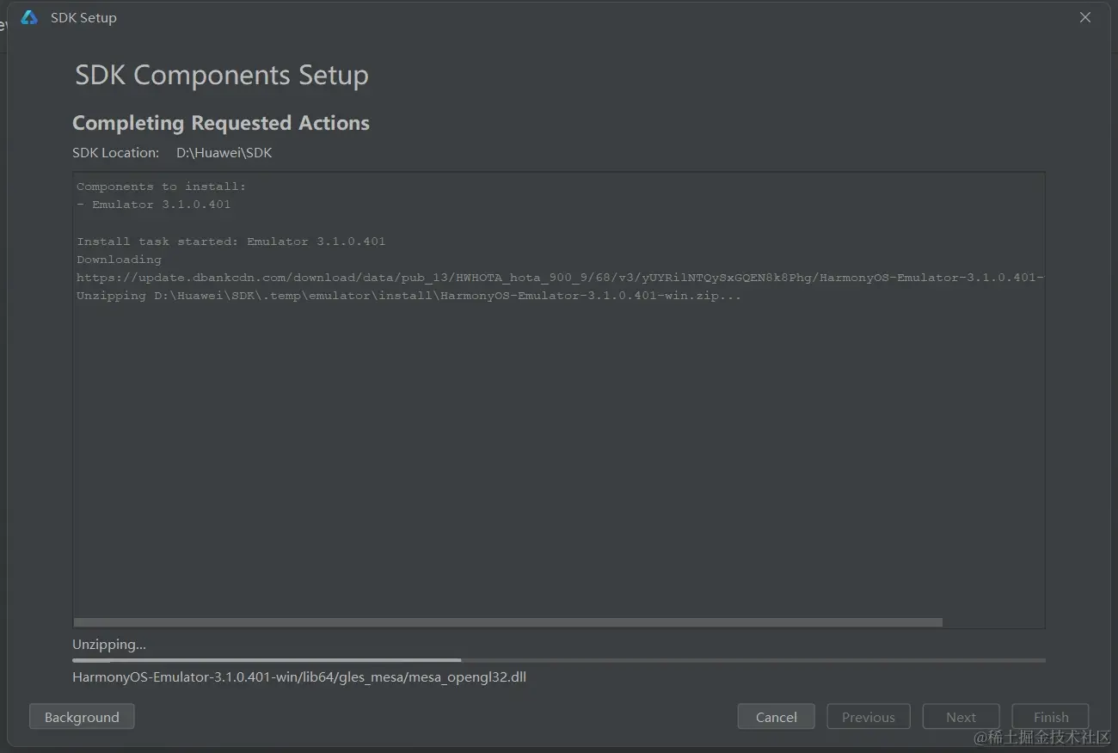1118x753 pixels.
Task: Cancel the SDK installation
Action: (x=776, y=717)
